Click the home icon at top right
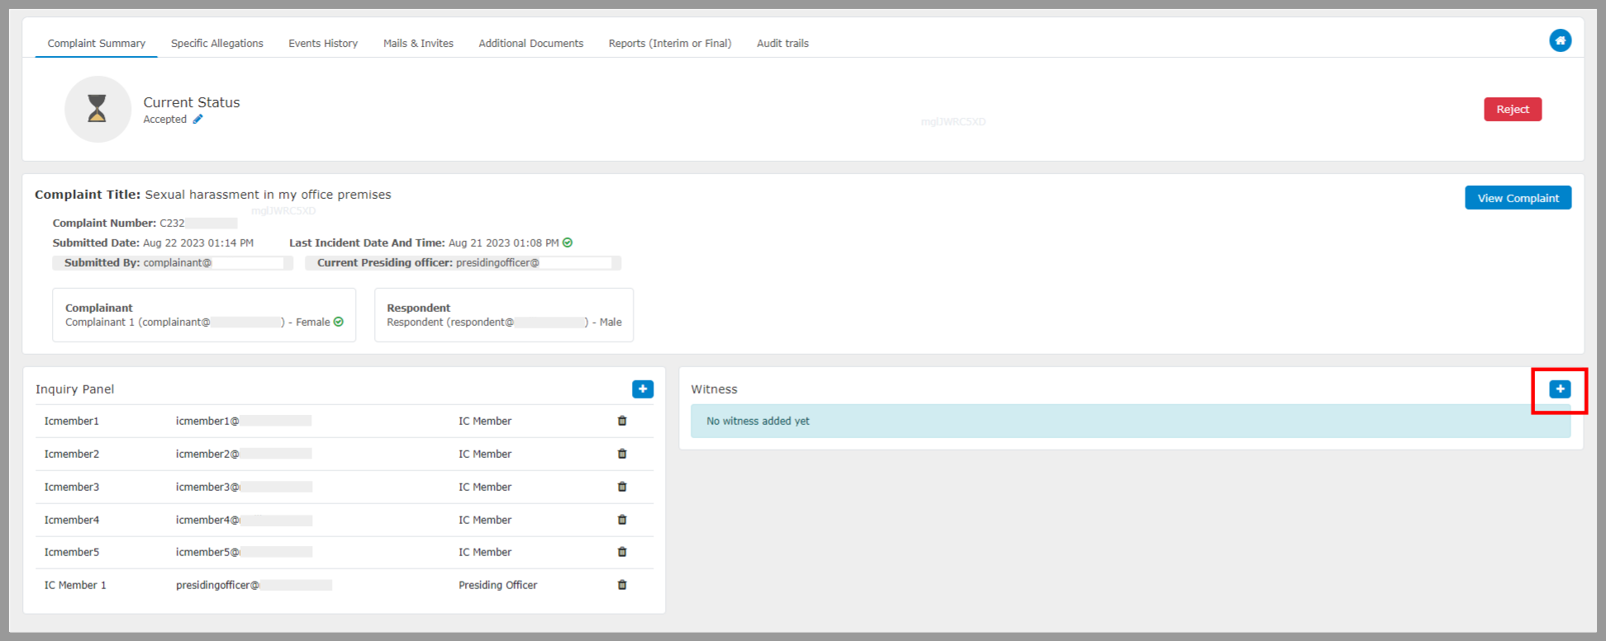1606x641 pixels. 1560,40
